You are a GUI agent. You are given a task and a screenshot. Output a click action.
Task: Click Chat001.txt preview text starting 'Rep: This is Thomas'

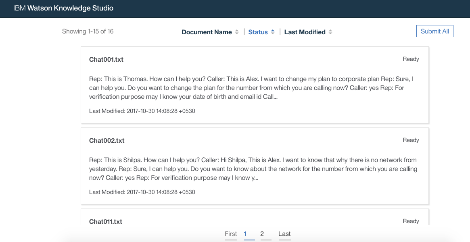tap(251, 88)
